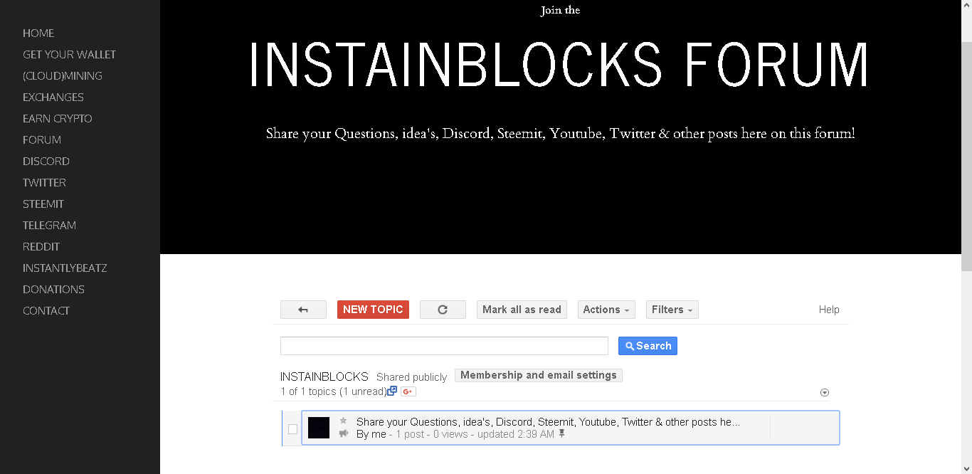Mark all as read
Screen dimensions: 972x474
tap(522, 310)
